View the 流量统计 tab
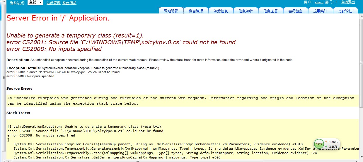 (x=321, y=11)
